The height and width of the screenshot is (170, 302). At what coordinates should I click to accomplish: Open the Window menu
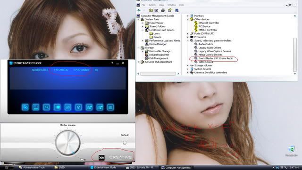click(172, 5)
